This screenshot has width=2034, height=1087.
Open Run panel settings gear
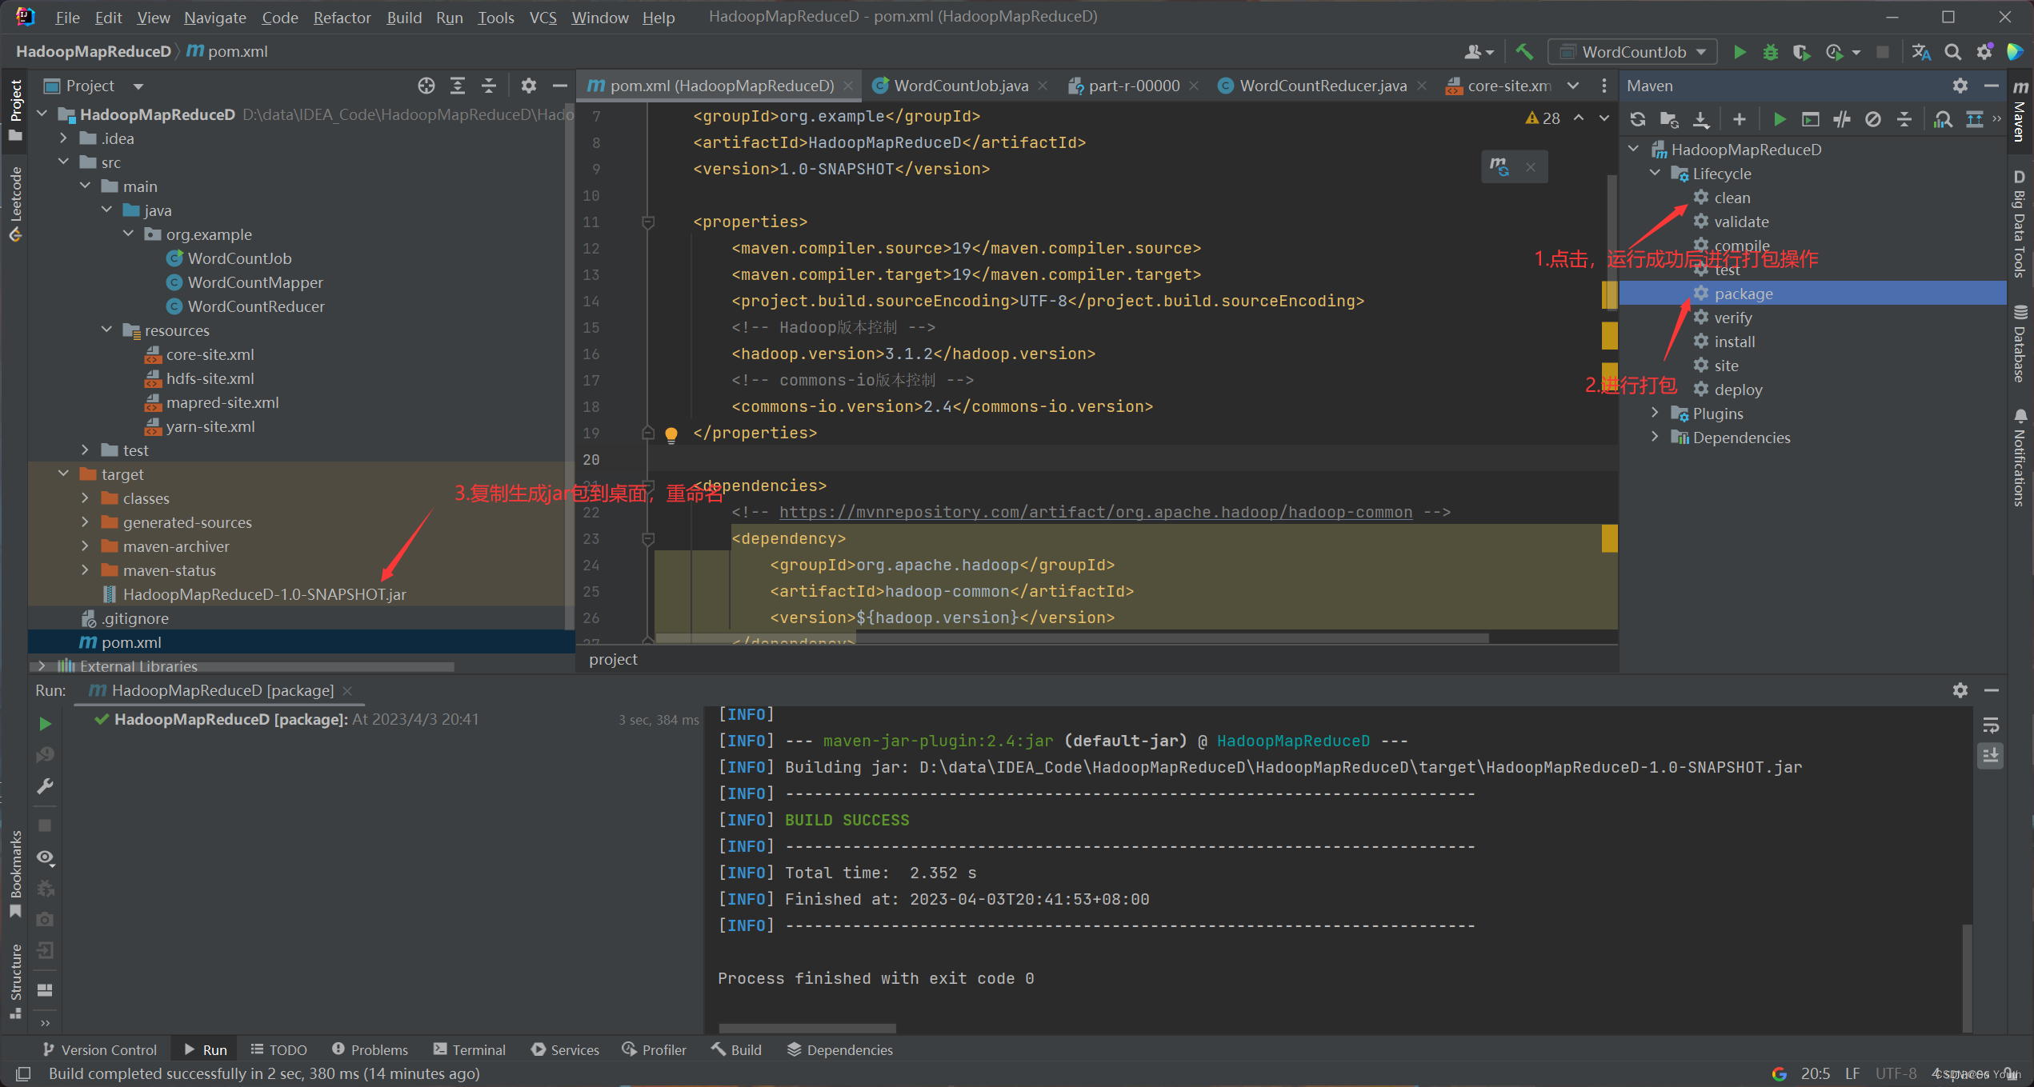click(x=1960, y=690)
